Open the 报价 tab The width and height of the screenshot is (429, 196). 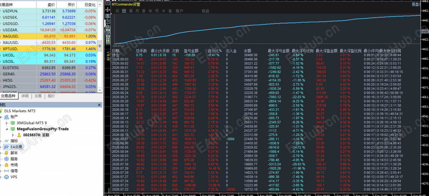click(51, 96)
